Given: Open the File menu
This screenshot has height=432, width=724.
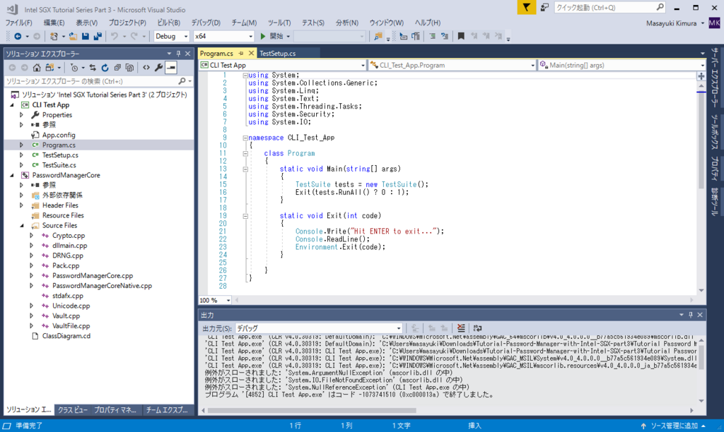Looking at the screenshot, I should point(18,23).
